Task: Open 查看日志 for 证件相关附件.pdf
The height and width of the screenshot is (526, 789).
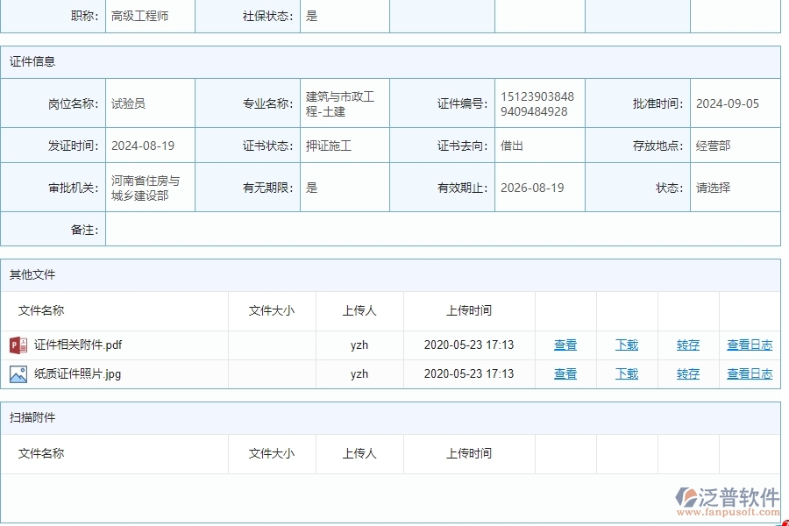Action: [748, 345]
